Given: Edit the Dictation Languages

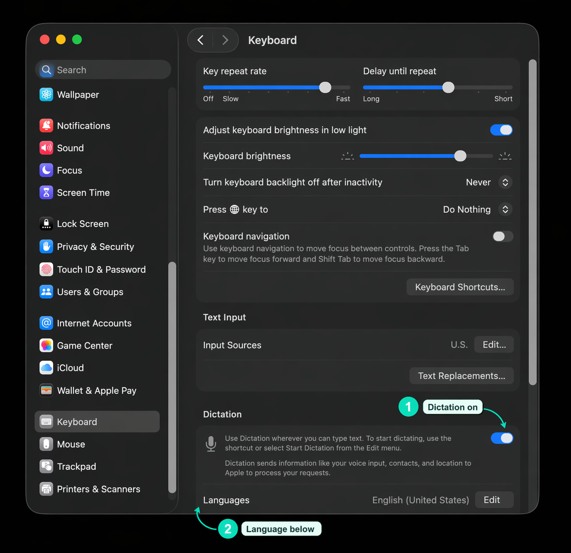Looking at the screenshot, I should (493, 500).
